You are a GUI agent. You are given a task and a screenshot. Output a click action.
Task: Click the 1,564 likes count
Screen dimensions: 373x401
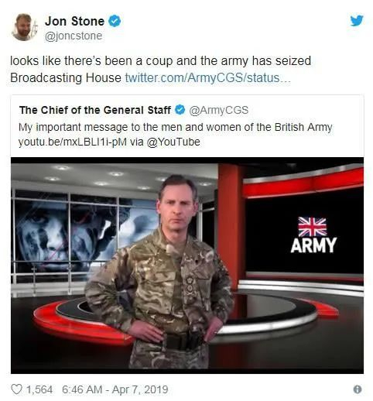tap(39, 389)
